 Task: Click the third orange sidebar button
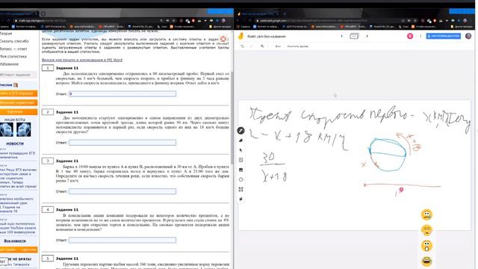pos(18,112)
